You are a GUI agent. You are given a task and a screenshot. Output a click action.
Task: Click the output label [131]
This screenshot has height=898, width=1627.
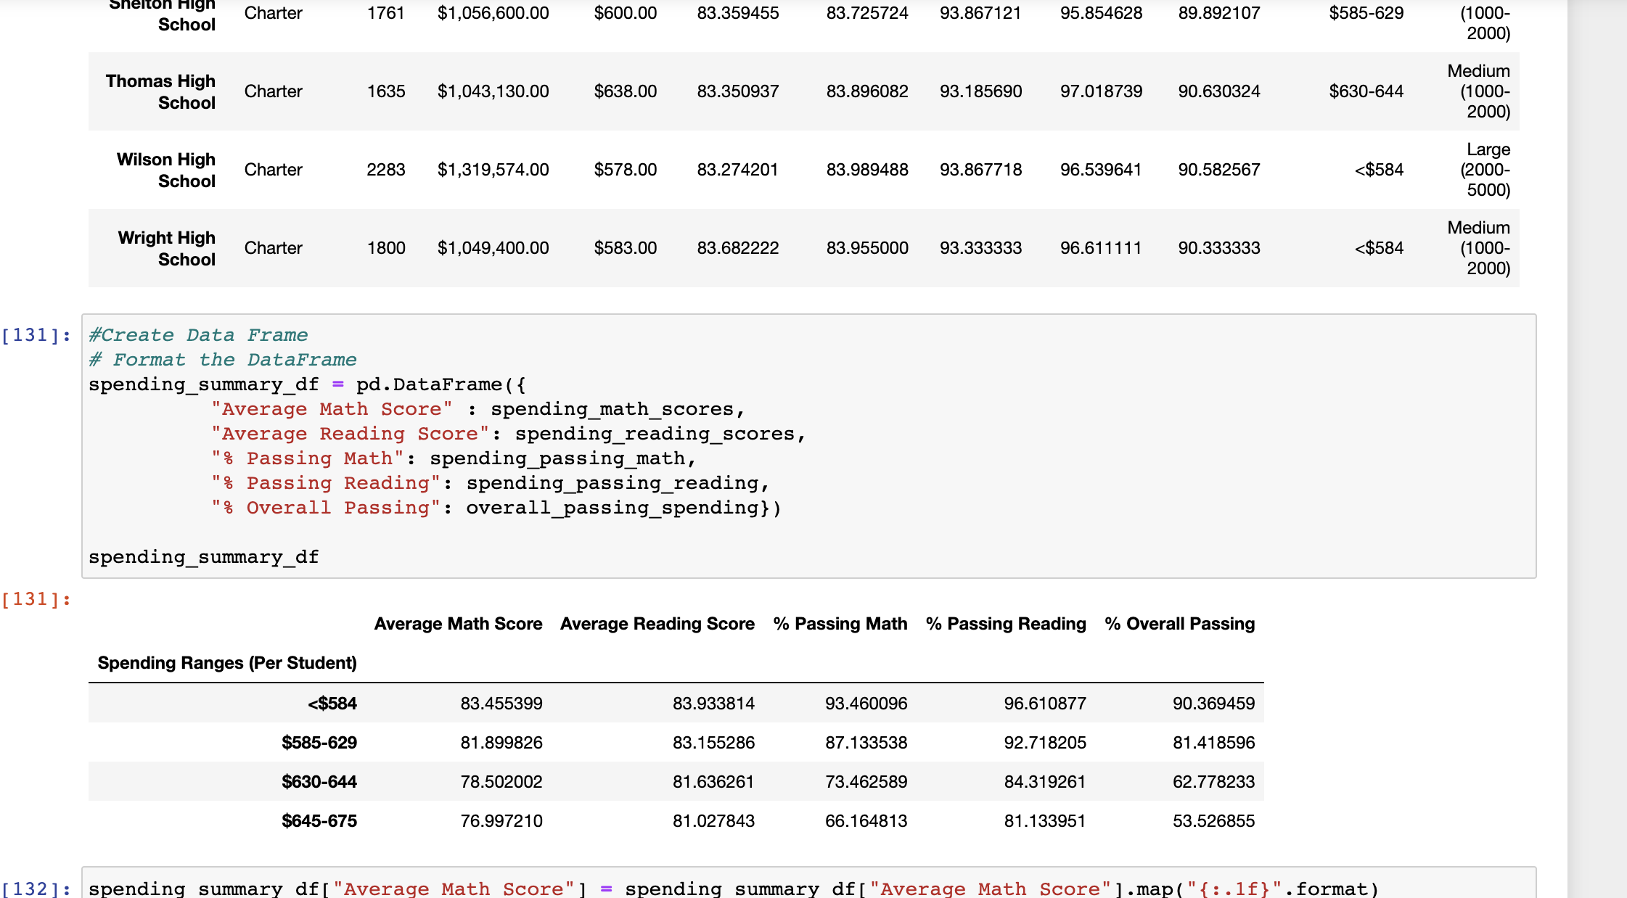(36, 598)
